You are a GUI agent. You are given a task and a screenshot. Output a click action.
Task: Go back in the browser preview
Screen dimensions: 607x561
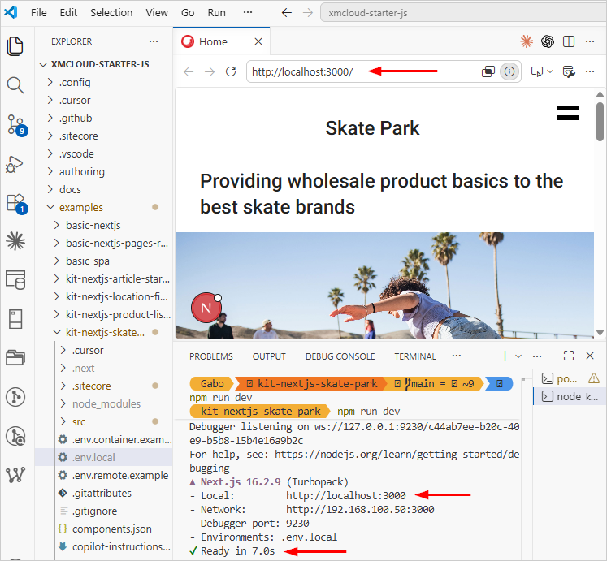pos(189,71)
